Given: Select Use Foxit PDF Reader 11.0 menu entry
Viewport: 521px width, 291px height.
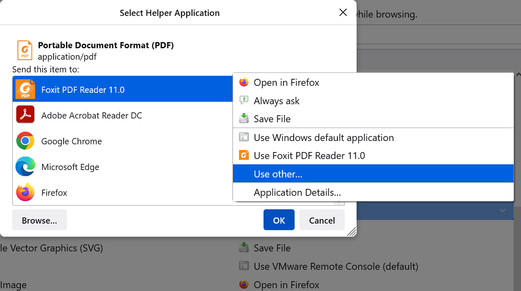Looking at the screenshot, I should coord(373,155).
